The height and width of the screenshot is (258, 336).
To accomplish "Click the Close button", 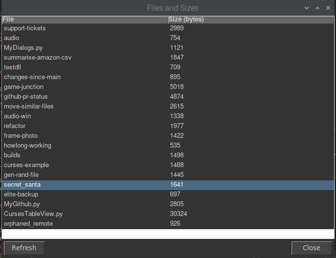I will pyautogui.click(x=312, y=248).
